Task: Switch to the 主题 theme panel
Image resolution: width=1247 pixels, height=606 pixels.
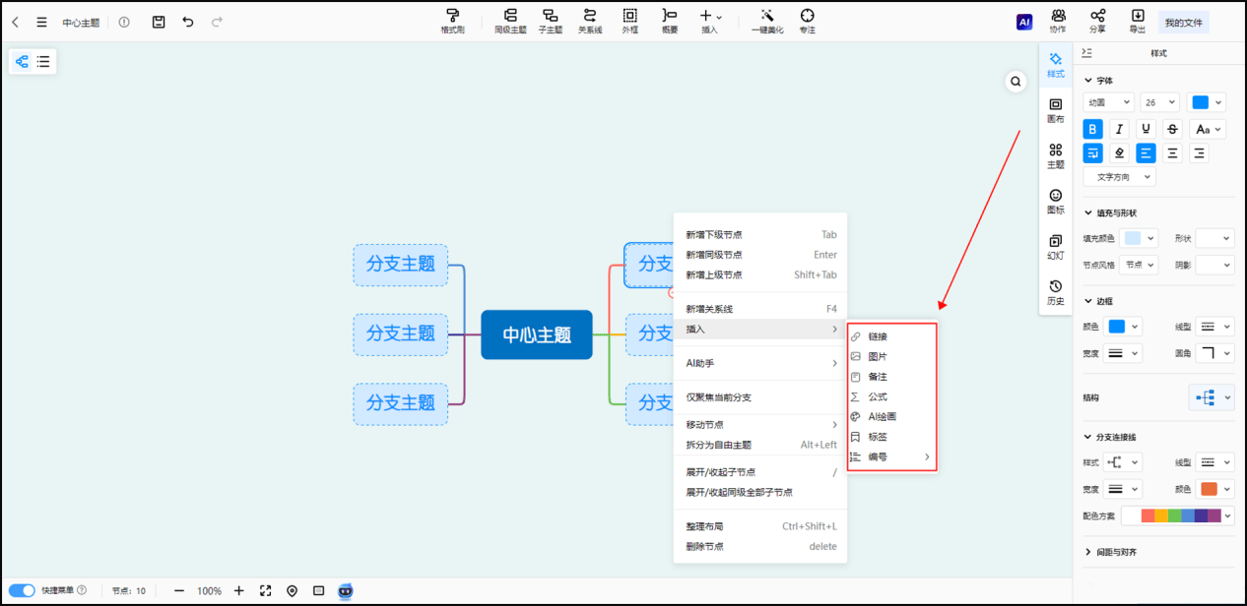Action: point(1055,155)
